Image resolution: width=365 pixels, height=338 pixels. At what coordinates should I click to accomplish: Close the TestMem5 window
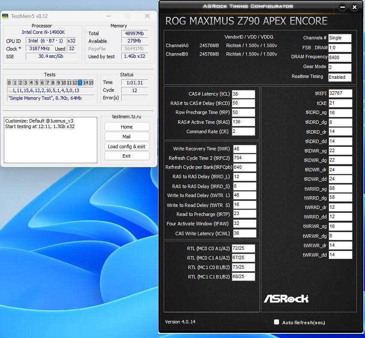click(147, 16)
